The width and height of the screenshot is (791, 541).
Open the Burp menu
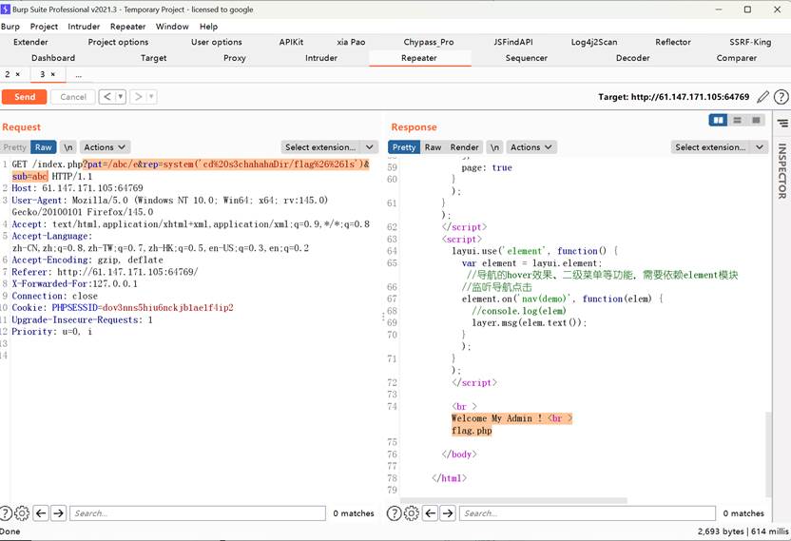tap(10, 27)
